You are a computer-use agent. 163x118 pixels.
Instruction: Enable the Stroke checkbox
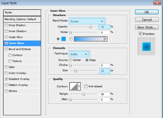pyautogui.click(x=6, y=91)
